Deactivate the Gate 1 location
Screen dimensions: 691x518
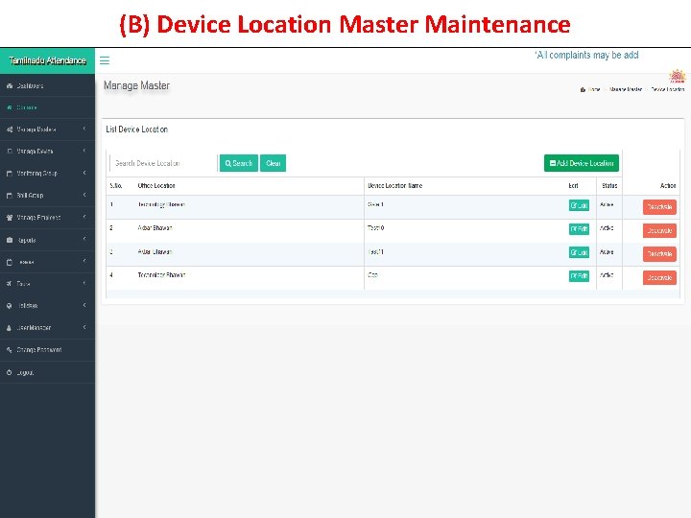click(x=659, y=207)
